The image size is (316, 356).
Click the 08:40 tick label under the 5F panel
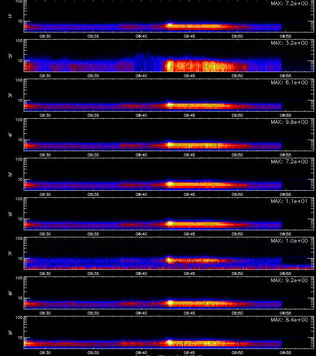[141, 194]
